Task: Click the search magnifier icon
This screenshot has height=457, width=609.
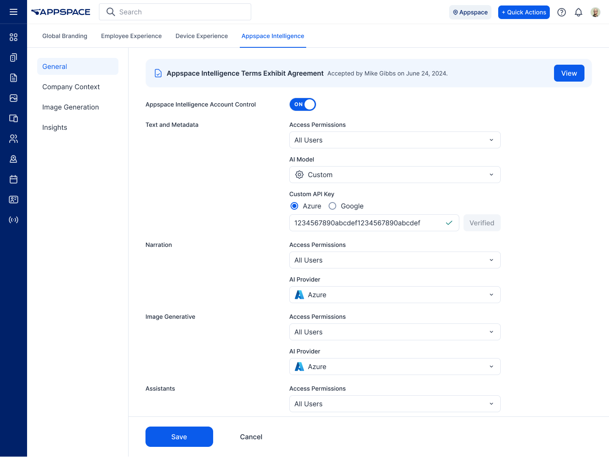Action: point(111,12)
